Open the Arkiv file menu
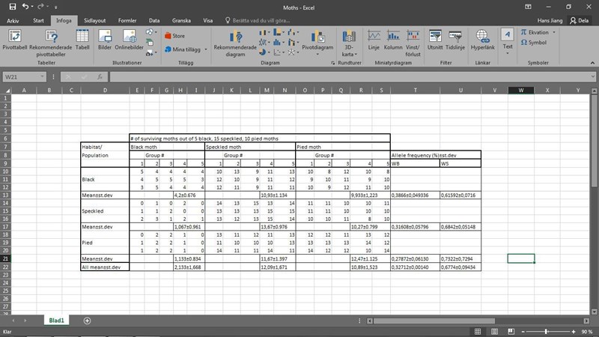 [13, 21]
